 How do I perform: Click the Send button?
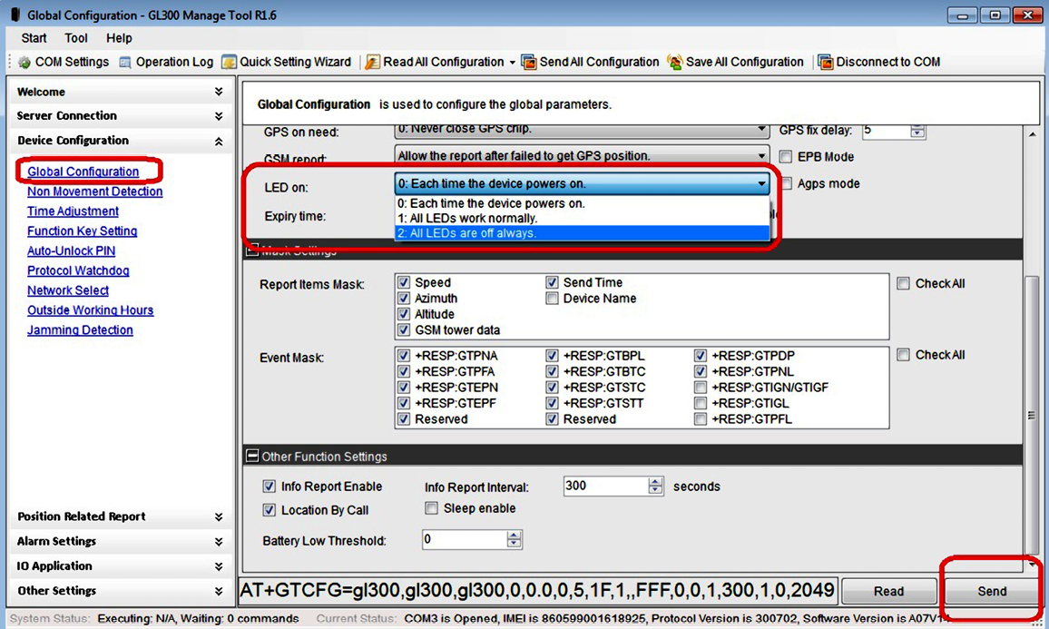(x=992, y=592)
